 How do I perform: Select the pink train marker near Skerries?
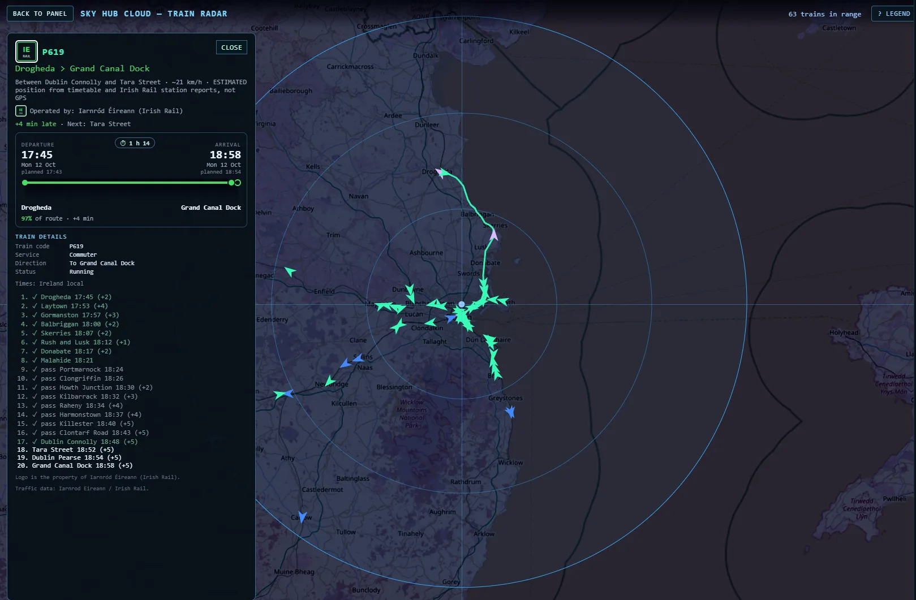click(493, 234)
